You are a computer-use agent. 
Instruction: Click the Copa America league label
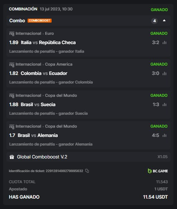(59, 64)
